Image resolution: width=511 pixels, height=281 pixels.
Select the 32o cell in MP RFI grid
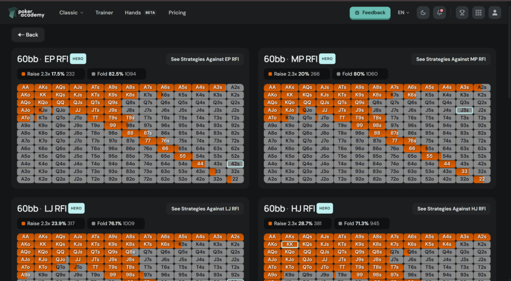(x=465, y=179)
